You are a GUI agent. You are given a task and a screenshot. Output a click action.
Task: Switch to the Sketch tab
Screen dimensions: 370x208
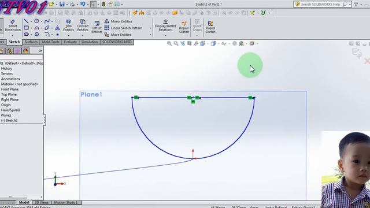(x=14, y=42)
